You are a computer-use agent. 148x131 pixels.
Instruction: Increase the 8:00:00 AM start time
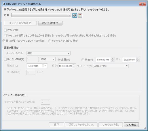[x=112, y=59]
